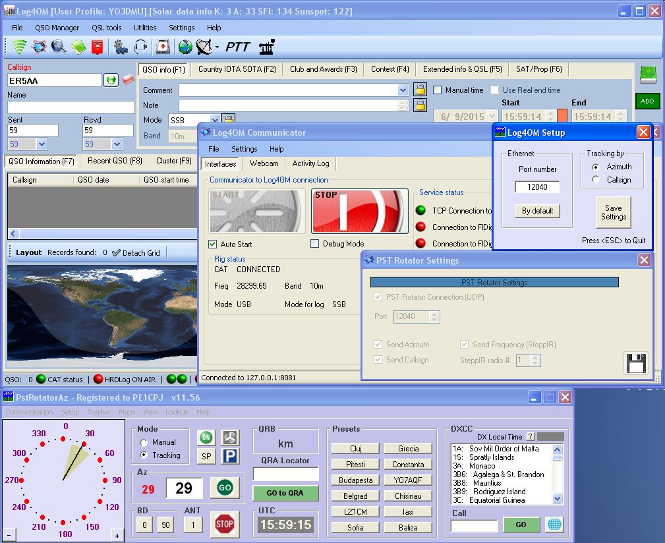
Task: Open the Mode SSB dropdown
Action: click(215, 120)
